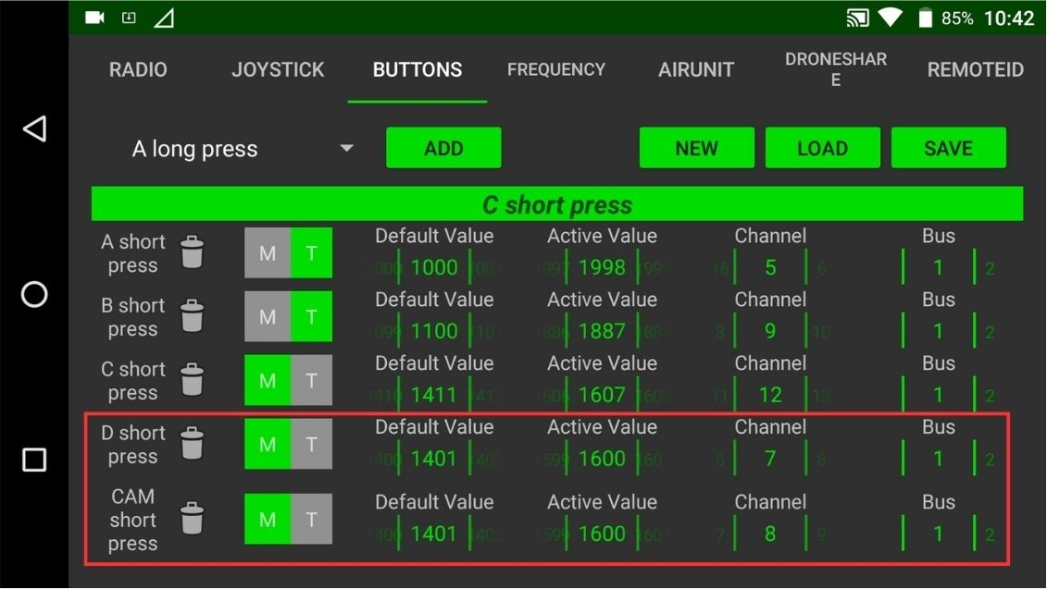The image size is (1047, 589).
Task: Remove the C short press row
Action: pos(192,380)
